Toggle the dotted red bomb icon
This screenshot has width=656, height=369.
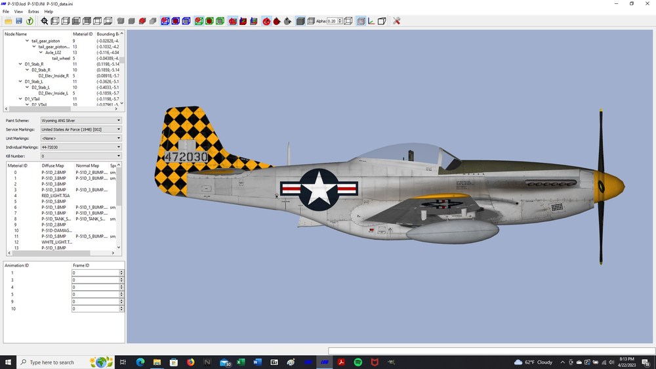point(266,21)
